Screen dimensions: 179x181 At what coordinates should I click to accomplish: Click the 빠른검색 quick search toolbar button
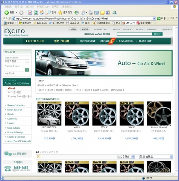(x=25, y=23)
